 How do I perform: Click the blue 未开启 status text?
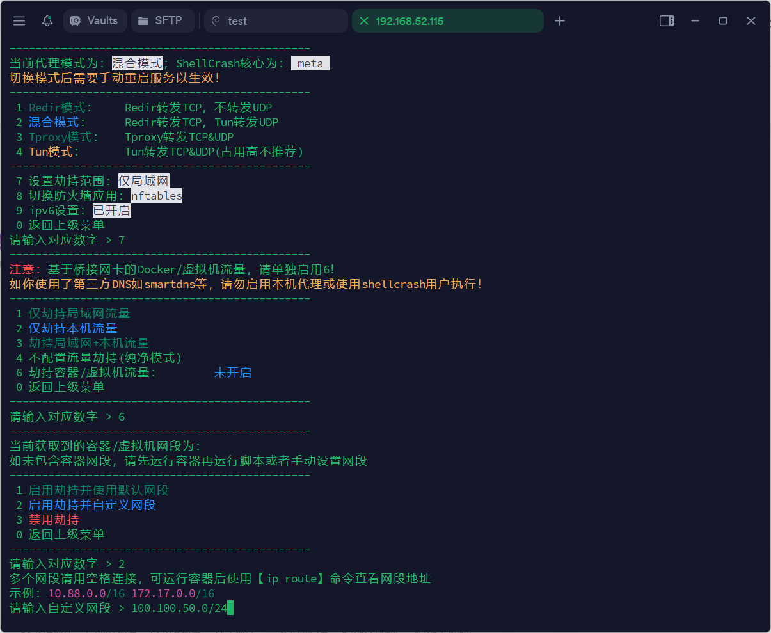[232, 372]
